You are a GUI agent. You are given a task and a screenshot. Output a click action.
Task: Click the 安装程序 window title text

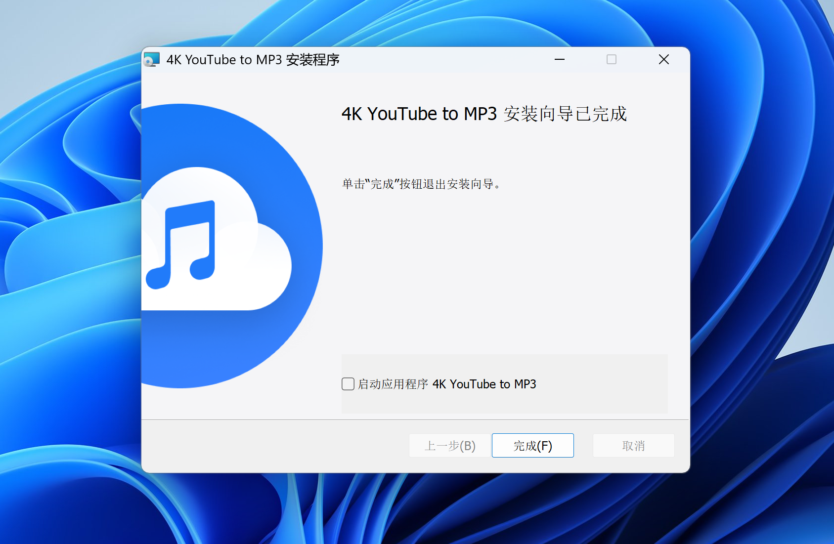point(253,60)
